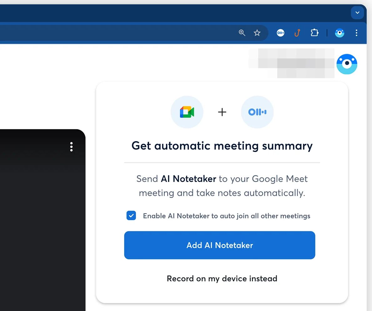372x311 pixels.
Task: Expand the tab search chevron dropdown
Action: (357, 13)
